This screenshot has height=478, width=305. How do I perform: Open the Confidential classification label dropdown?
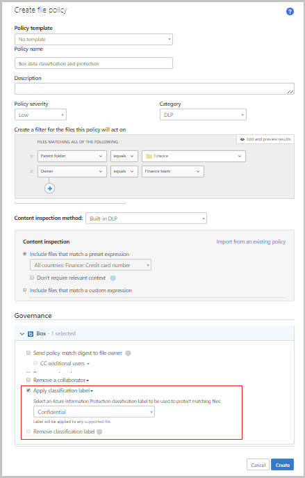[94, 412]
